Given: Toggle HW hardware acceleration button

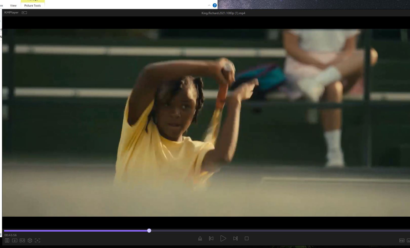Looking at the screenshot, I should (x=402, y=240).
